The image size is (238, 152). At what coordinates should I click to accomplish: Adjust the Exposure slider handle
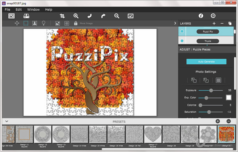[x=211, y=90]
